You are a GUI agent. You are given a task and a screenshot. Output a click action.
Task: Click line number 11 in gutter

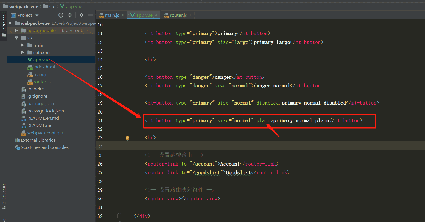[x=100, y=33]
